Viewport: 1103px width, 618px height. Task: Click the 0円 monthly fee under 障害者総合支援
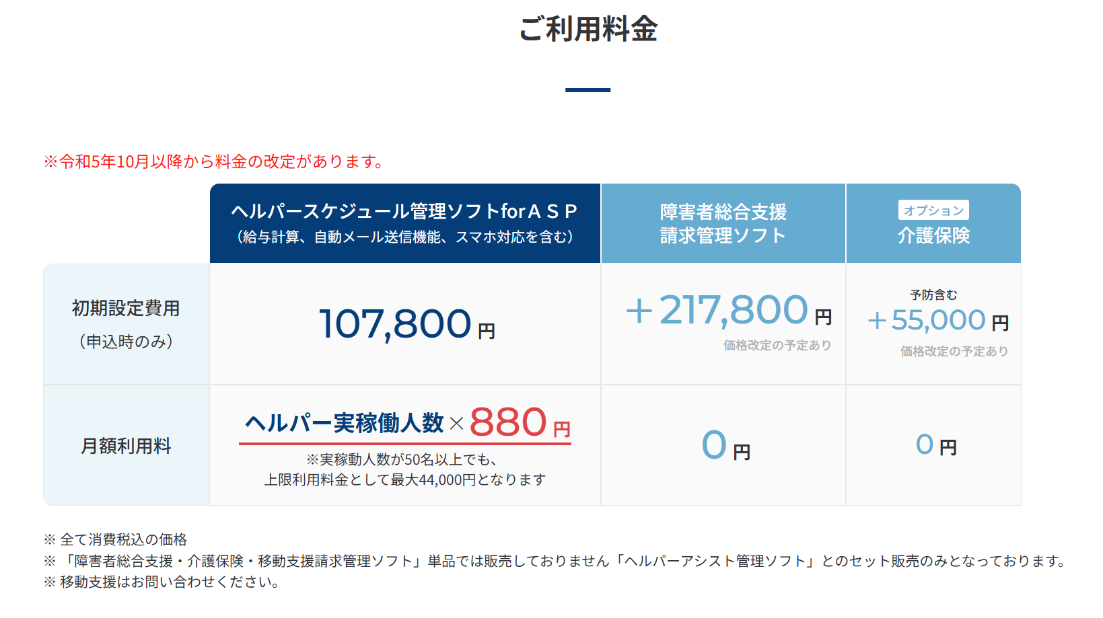pos(725,446)
